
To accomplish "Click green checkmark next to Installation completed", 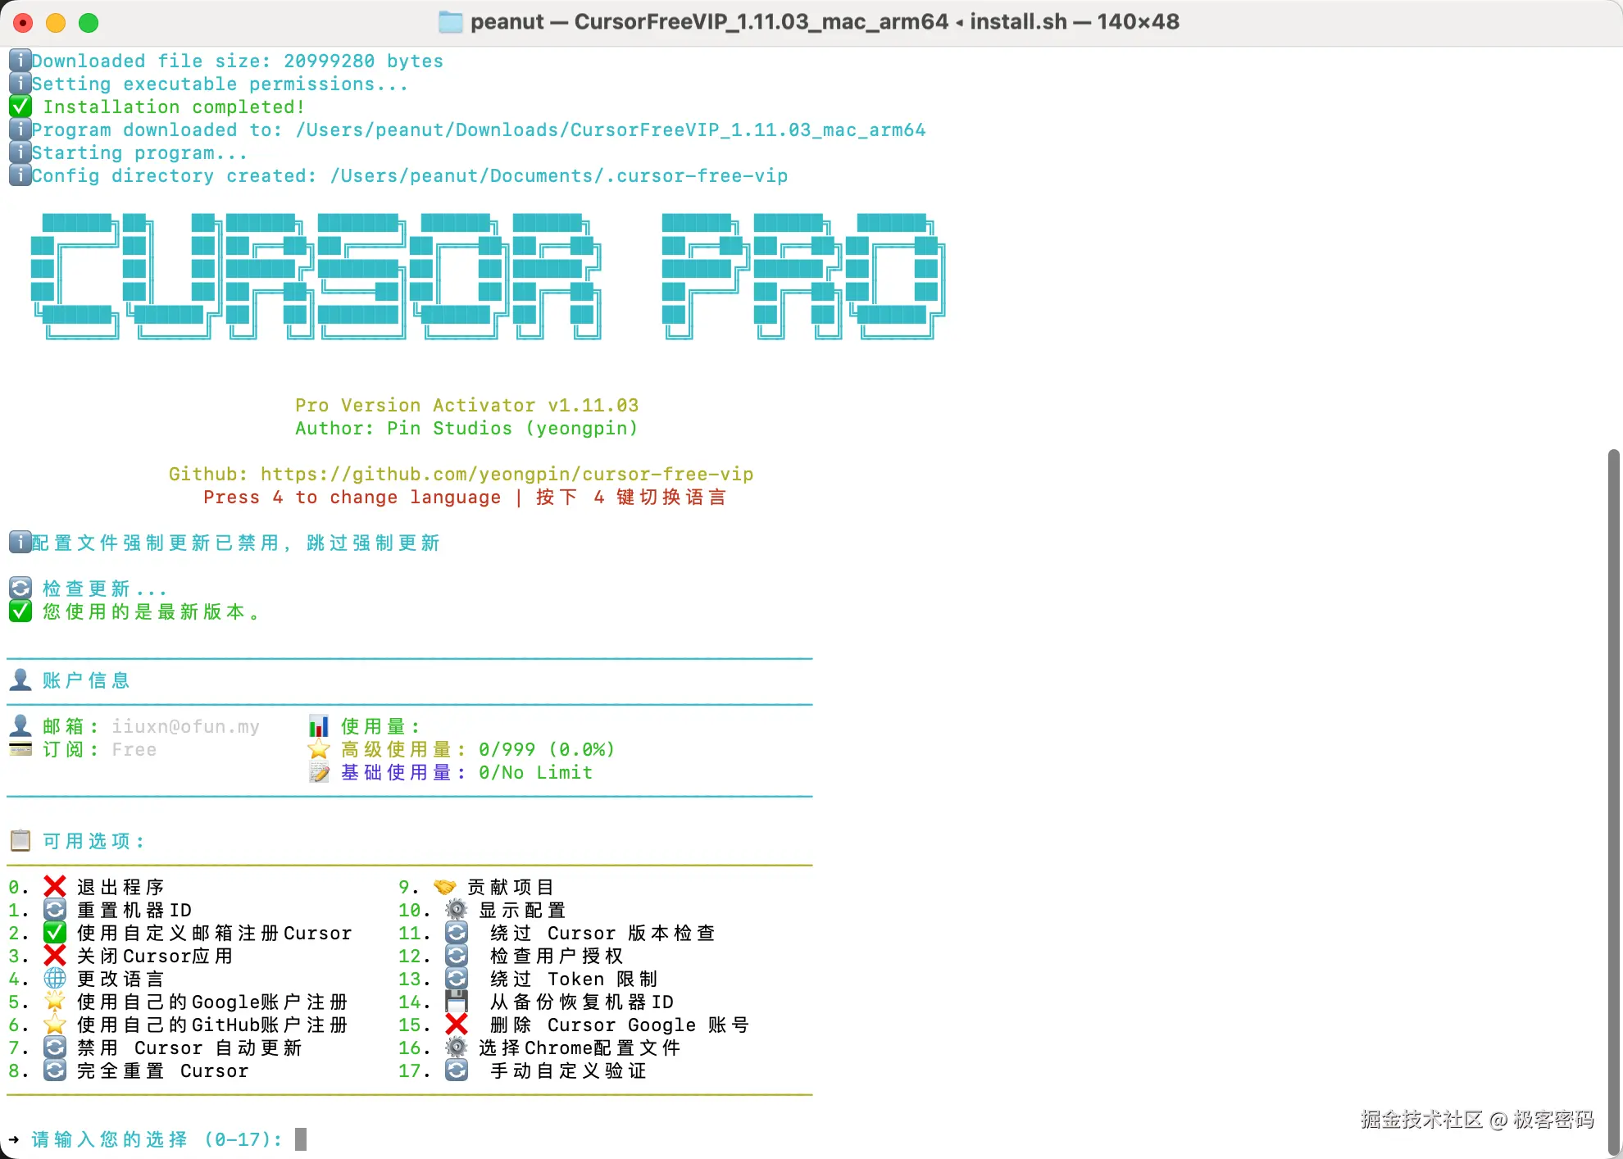I will coord(20,107).
